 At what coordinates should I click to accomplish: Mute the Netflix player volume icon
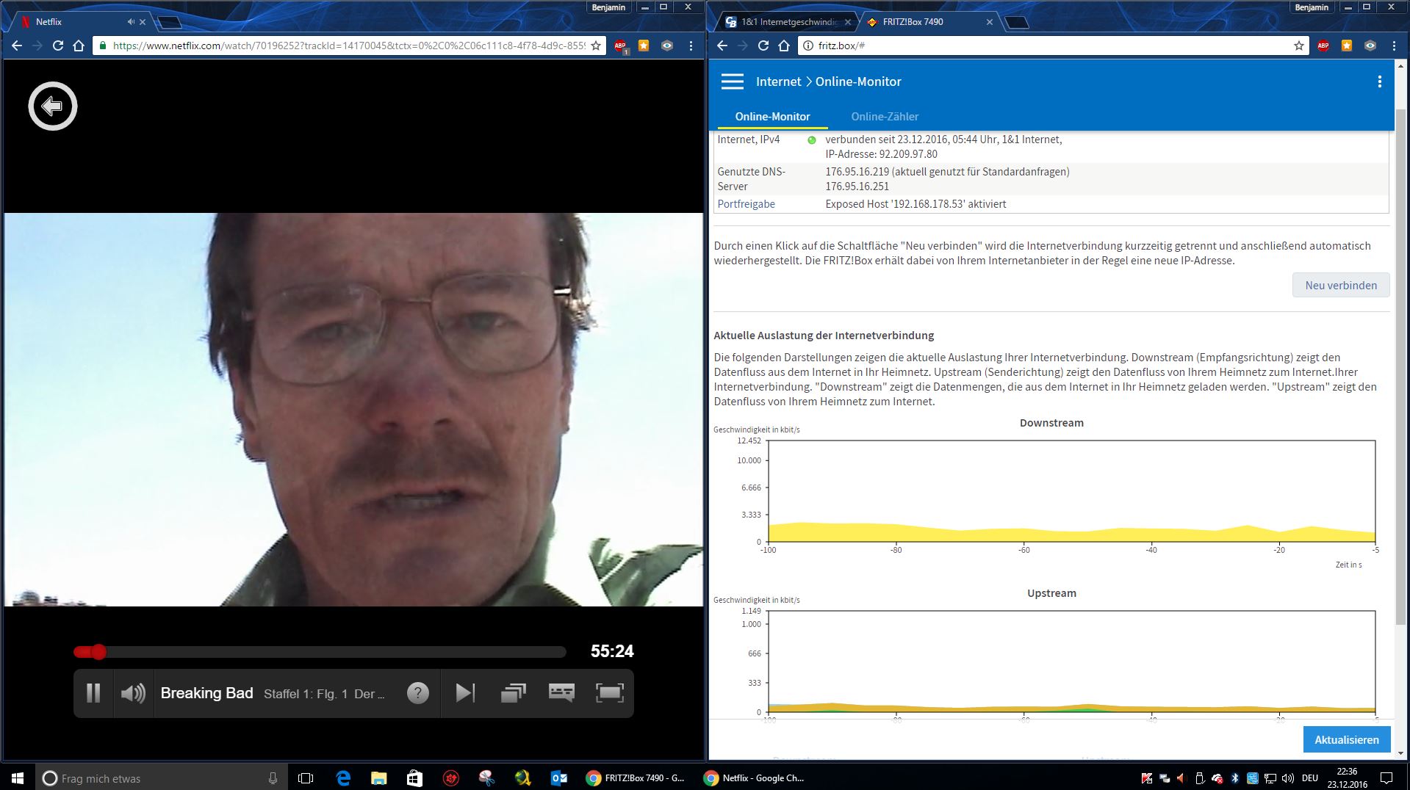[x=133, y=693]
